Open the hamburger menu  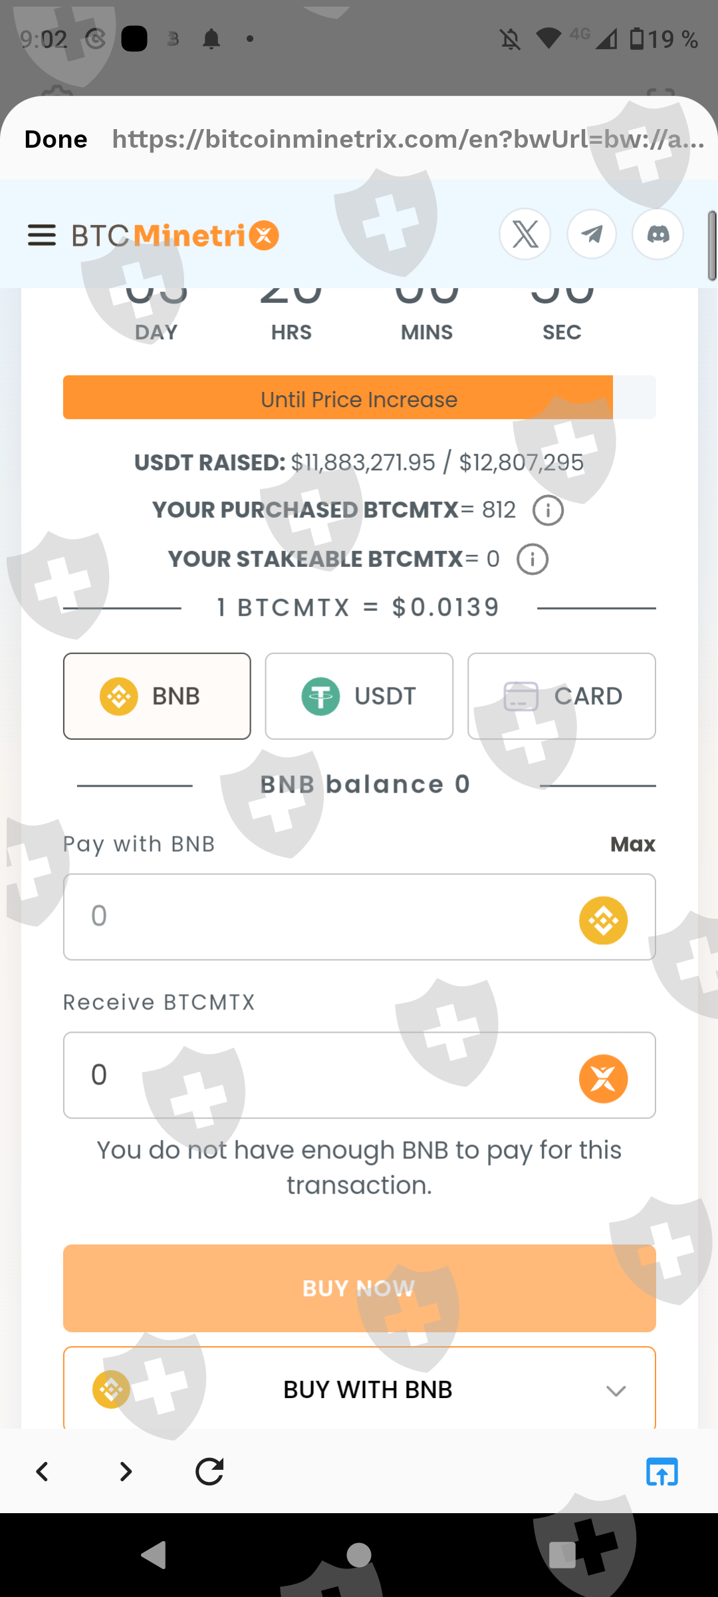coord(41,235)
